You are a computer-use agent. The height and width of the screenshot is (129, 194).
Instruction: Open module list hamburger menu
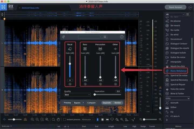click(188, 14)
